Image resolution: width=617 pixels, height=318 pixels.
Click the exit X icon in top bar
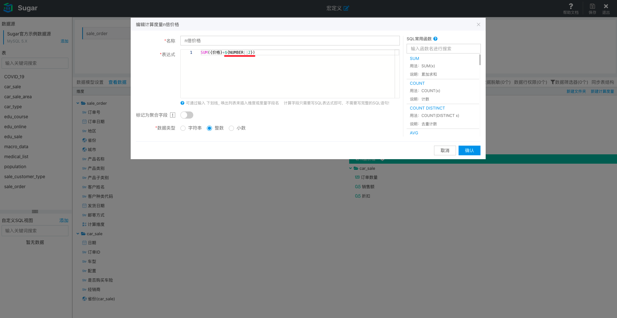(x=606, y=6)
